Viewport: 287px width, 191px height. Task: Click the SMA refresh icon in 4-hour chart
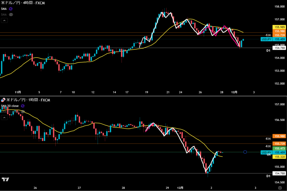(11, 9)
